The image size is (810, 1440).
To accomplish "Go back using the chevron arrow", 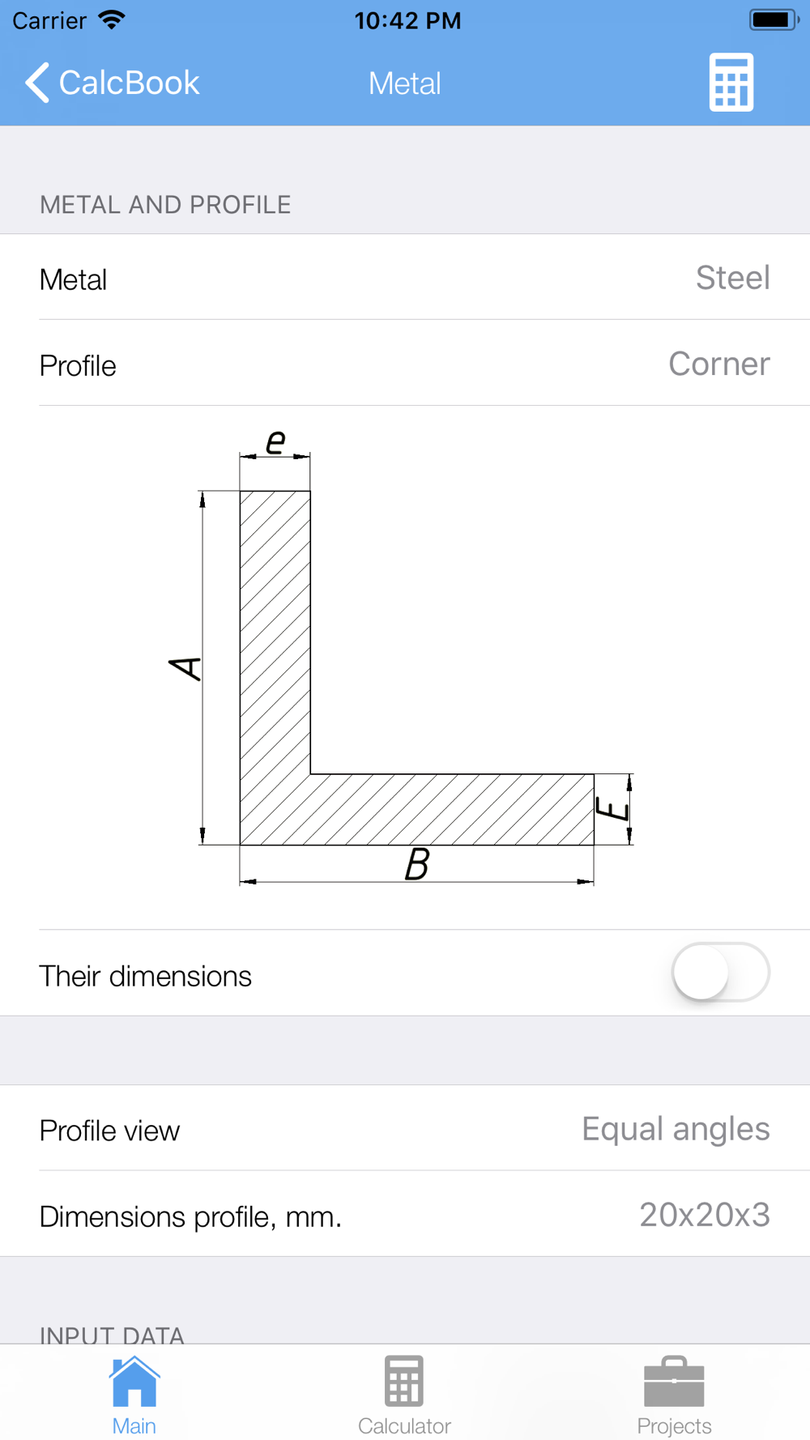I will tap(37, 83).
